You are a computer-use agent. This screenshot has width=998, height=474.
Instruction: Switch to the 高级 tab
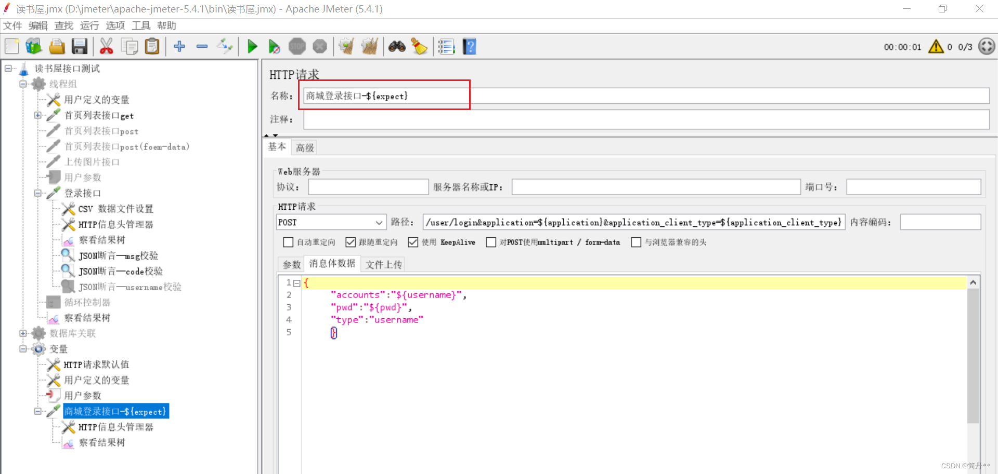[x=305, y=147]
